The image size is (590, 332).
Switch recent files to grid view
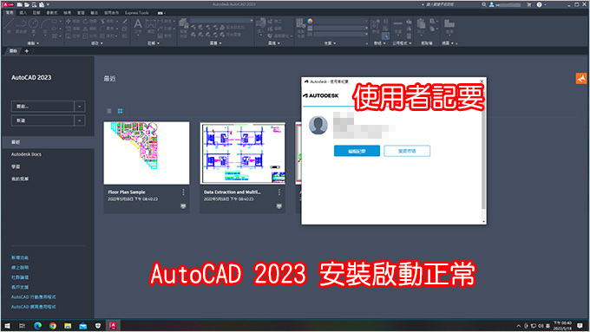pyautogui.click(x=120, y=111)
